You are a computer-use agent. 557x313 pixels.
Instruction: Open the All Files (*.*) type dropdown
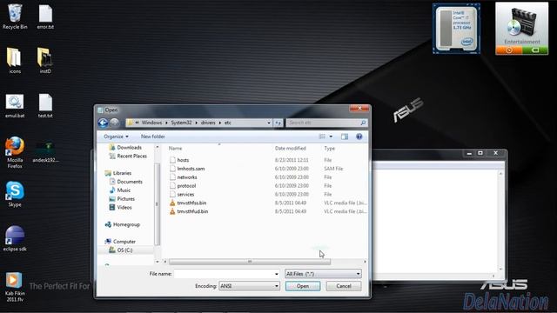pos(323,274)
